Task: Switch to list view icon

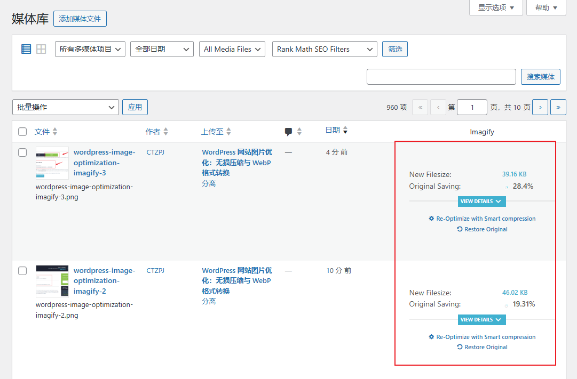Action: point(26,49)
